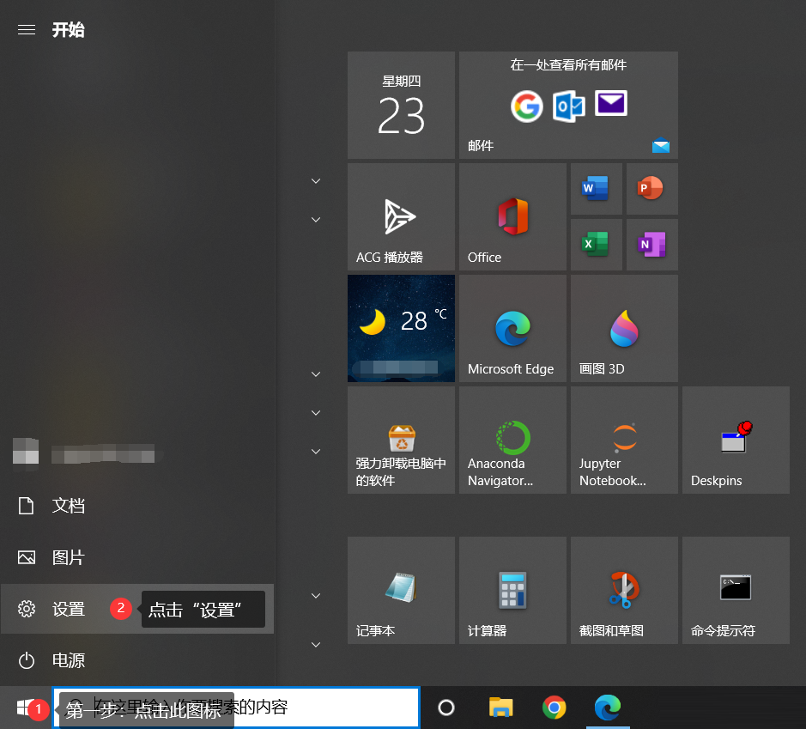Expand the 开始 hamburger menu
Viewport: 806px width, 729px height.
27,30
